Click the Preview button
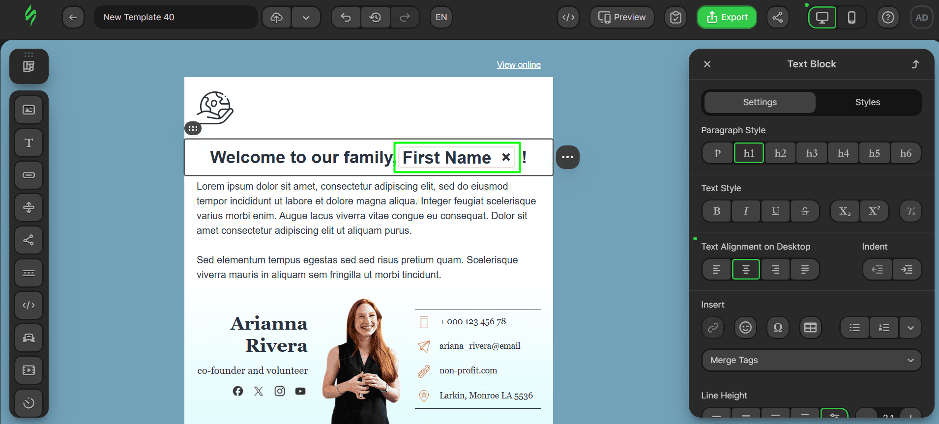Screen dimensions: 939x424 click(622, 17)
